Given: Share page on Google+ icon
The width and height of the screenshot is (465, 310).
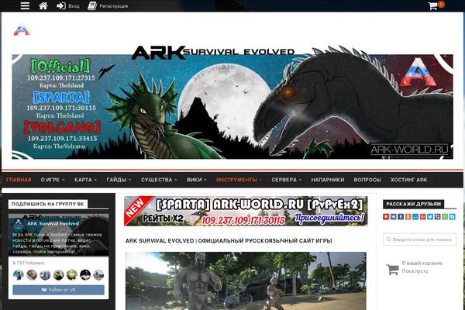Looking at the screenshot, I should [x=423, y=217].
